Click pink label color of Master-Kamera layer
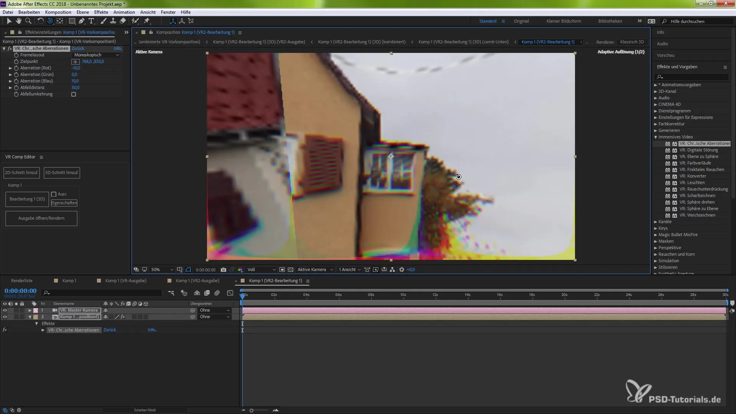This screenshot has width=736, height=414. [x=36, y=310]
